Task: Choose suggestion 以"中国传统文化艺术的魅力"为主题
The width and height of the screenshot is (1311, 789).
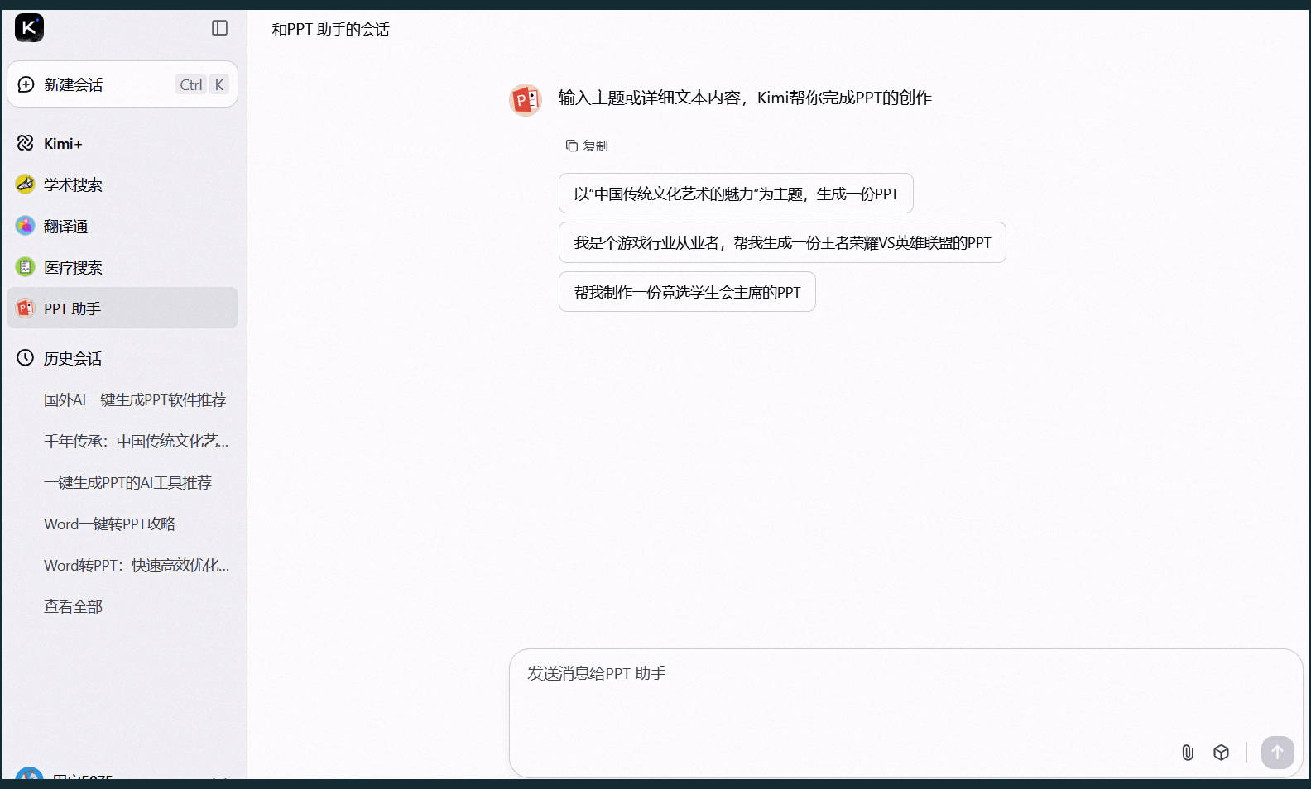Action: [736, 194]
